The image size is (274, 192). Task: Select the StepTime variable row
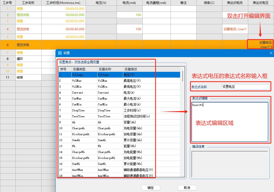click(103, 110)
